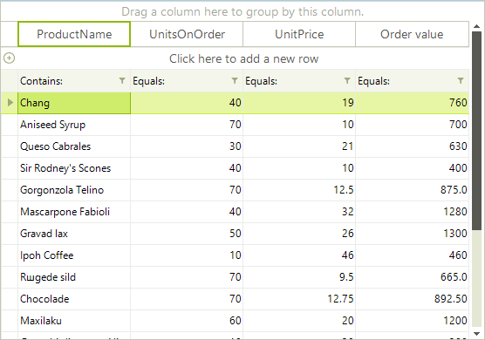Viewport: 485px width, 340px height.
Task: Sort by Order value column header
Action: tap(413, 34)
